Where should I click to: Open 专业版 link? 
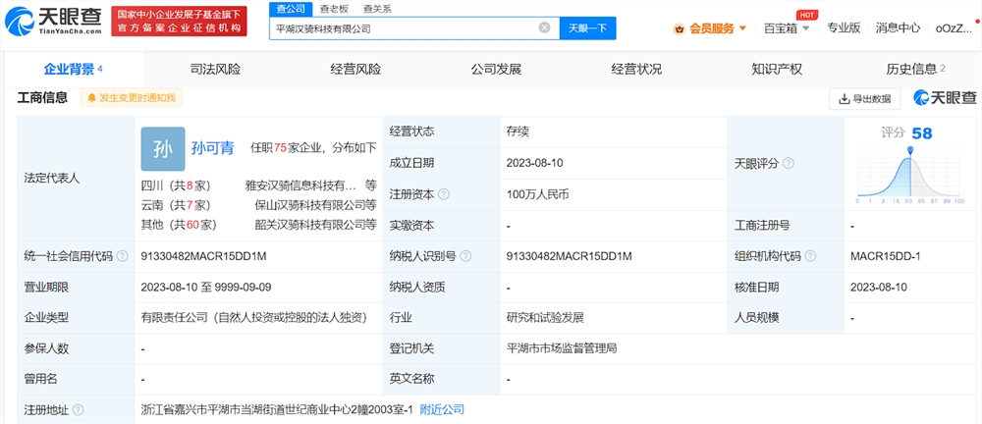click(x=844, y=27)
